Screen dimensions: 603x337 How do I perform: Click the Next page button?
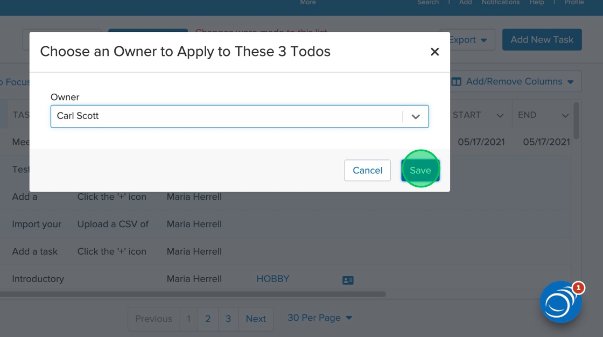256,319
